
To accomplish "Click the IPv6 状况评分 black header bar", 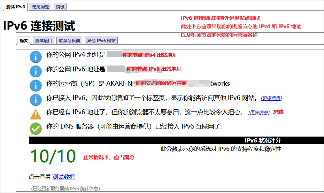I will 177,140.
